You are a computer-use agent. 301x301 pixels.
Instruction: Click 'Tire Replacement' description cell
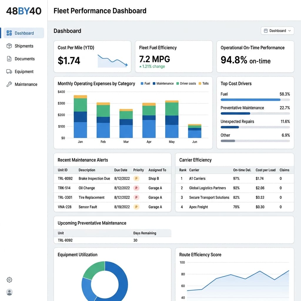(x=91, y=197)
